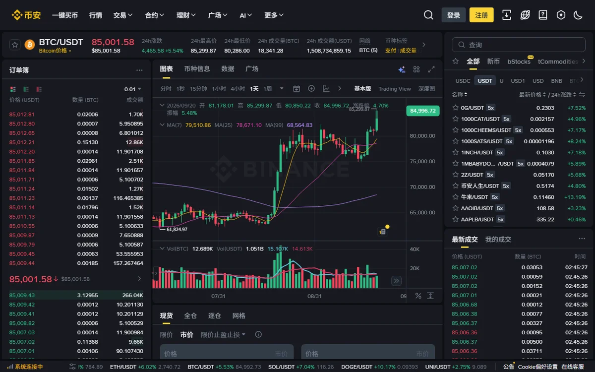This screenshot has height=372, width=595.
Task: Click the 一键买币 link
Action: tap(65, 15)
